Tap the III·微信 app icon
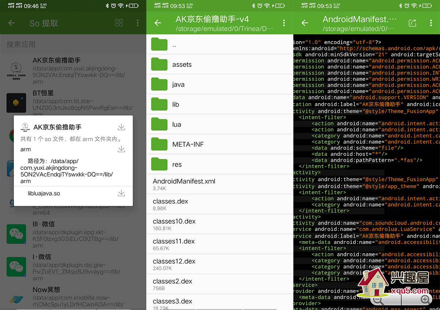The image size is (440, 310). 16,234
